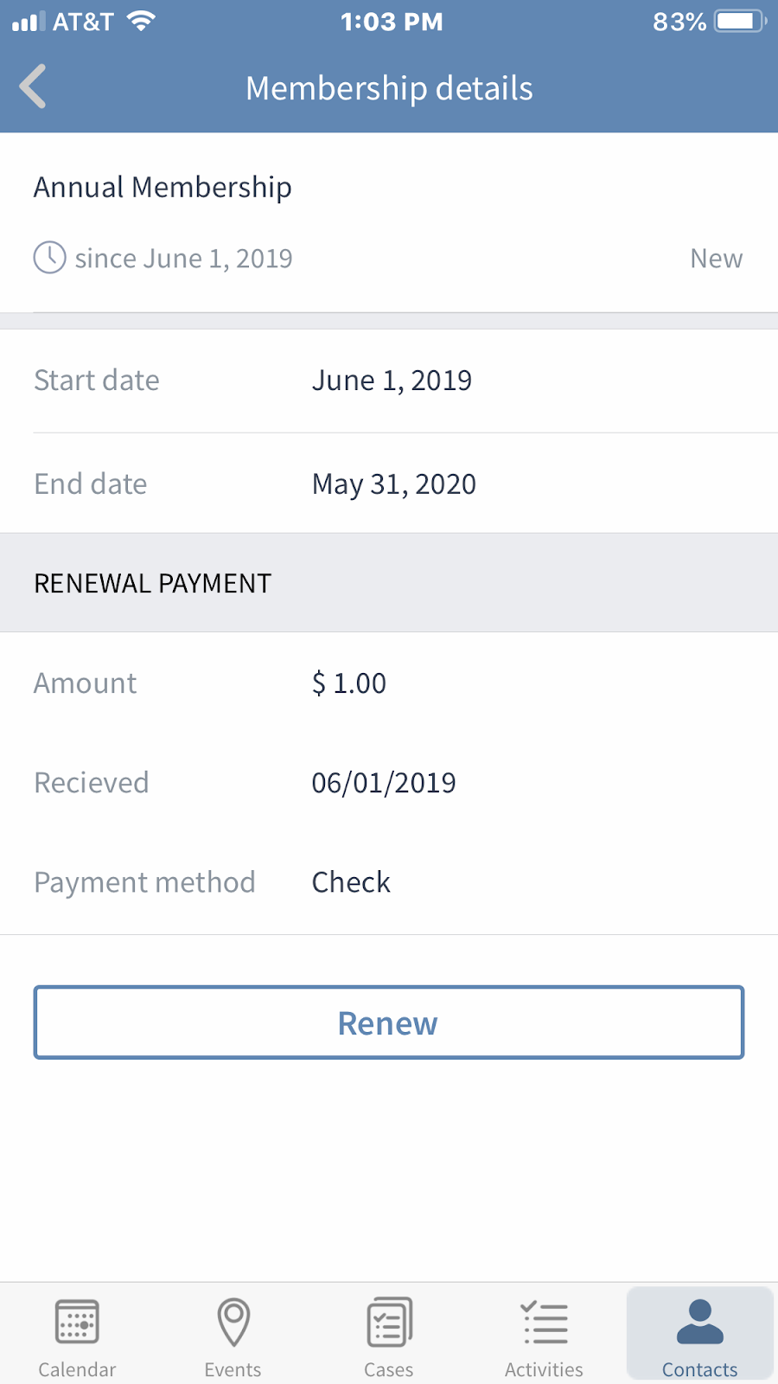The height and width of the screenshot is (1384, 778).
Task: Select the End date May 31, 2020 value
Action: tap(393, 484)
